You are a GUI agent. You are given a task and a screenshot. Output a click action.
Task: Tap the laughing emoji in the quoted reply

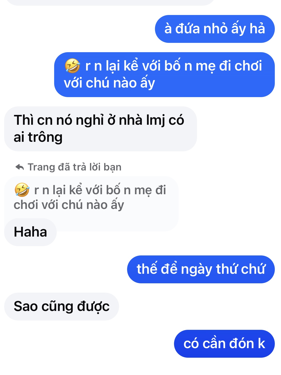(22, 190)
